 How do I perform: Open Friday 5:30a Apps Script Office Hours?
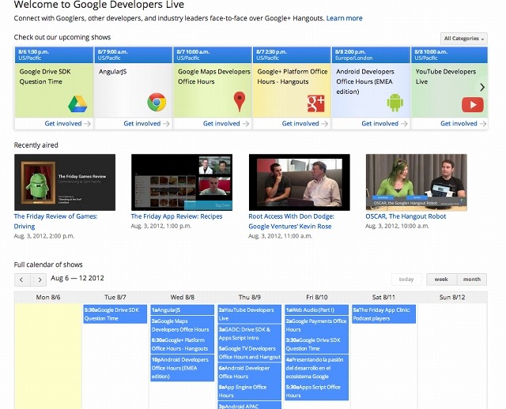pos(316,391)
